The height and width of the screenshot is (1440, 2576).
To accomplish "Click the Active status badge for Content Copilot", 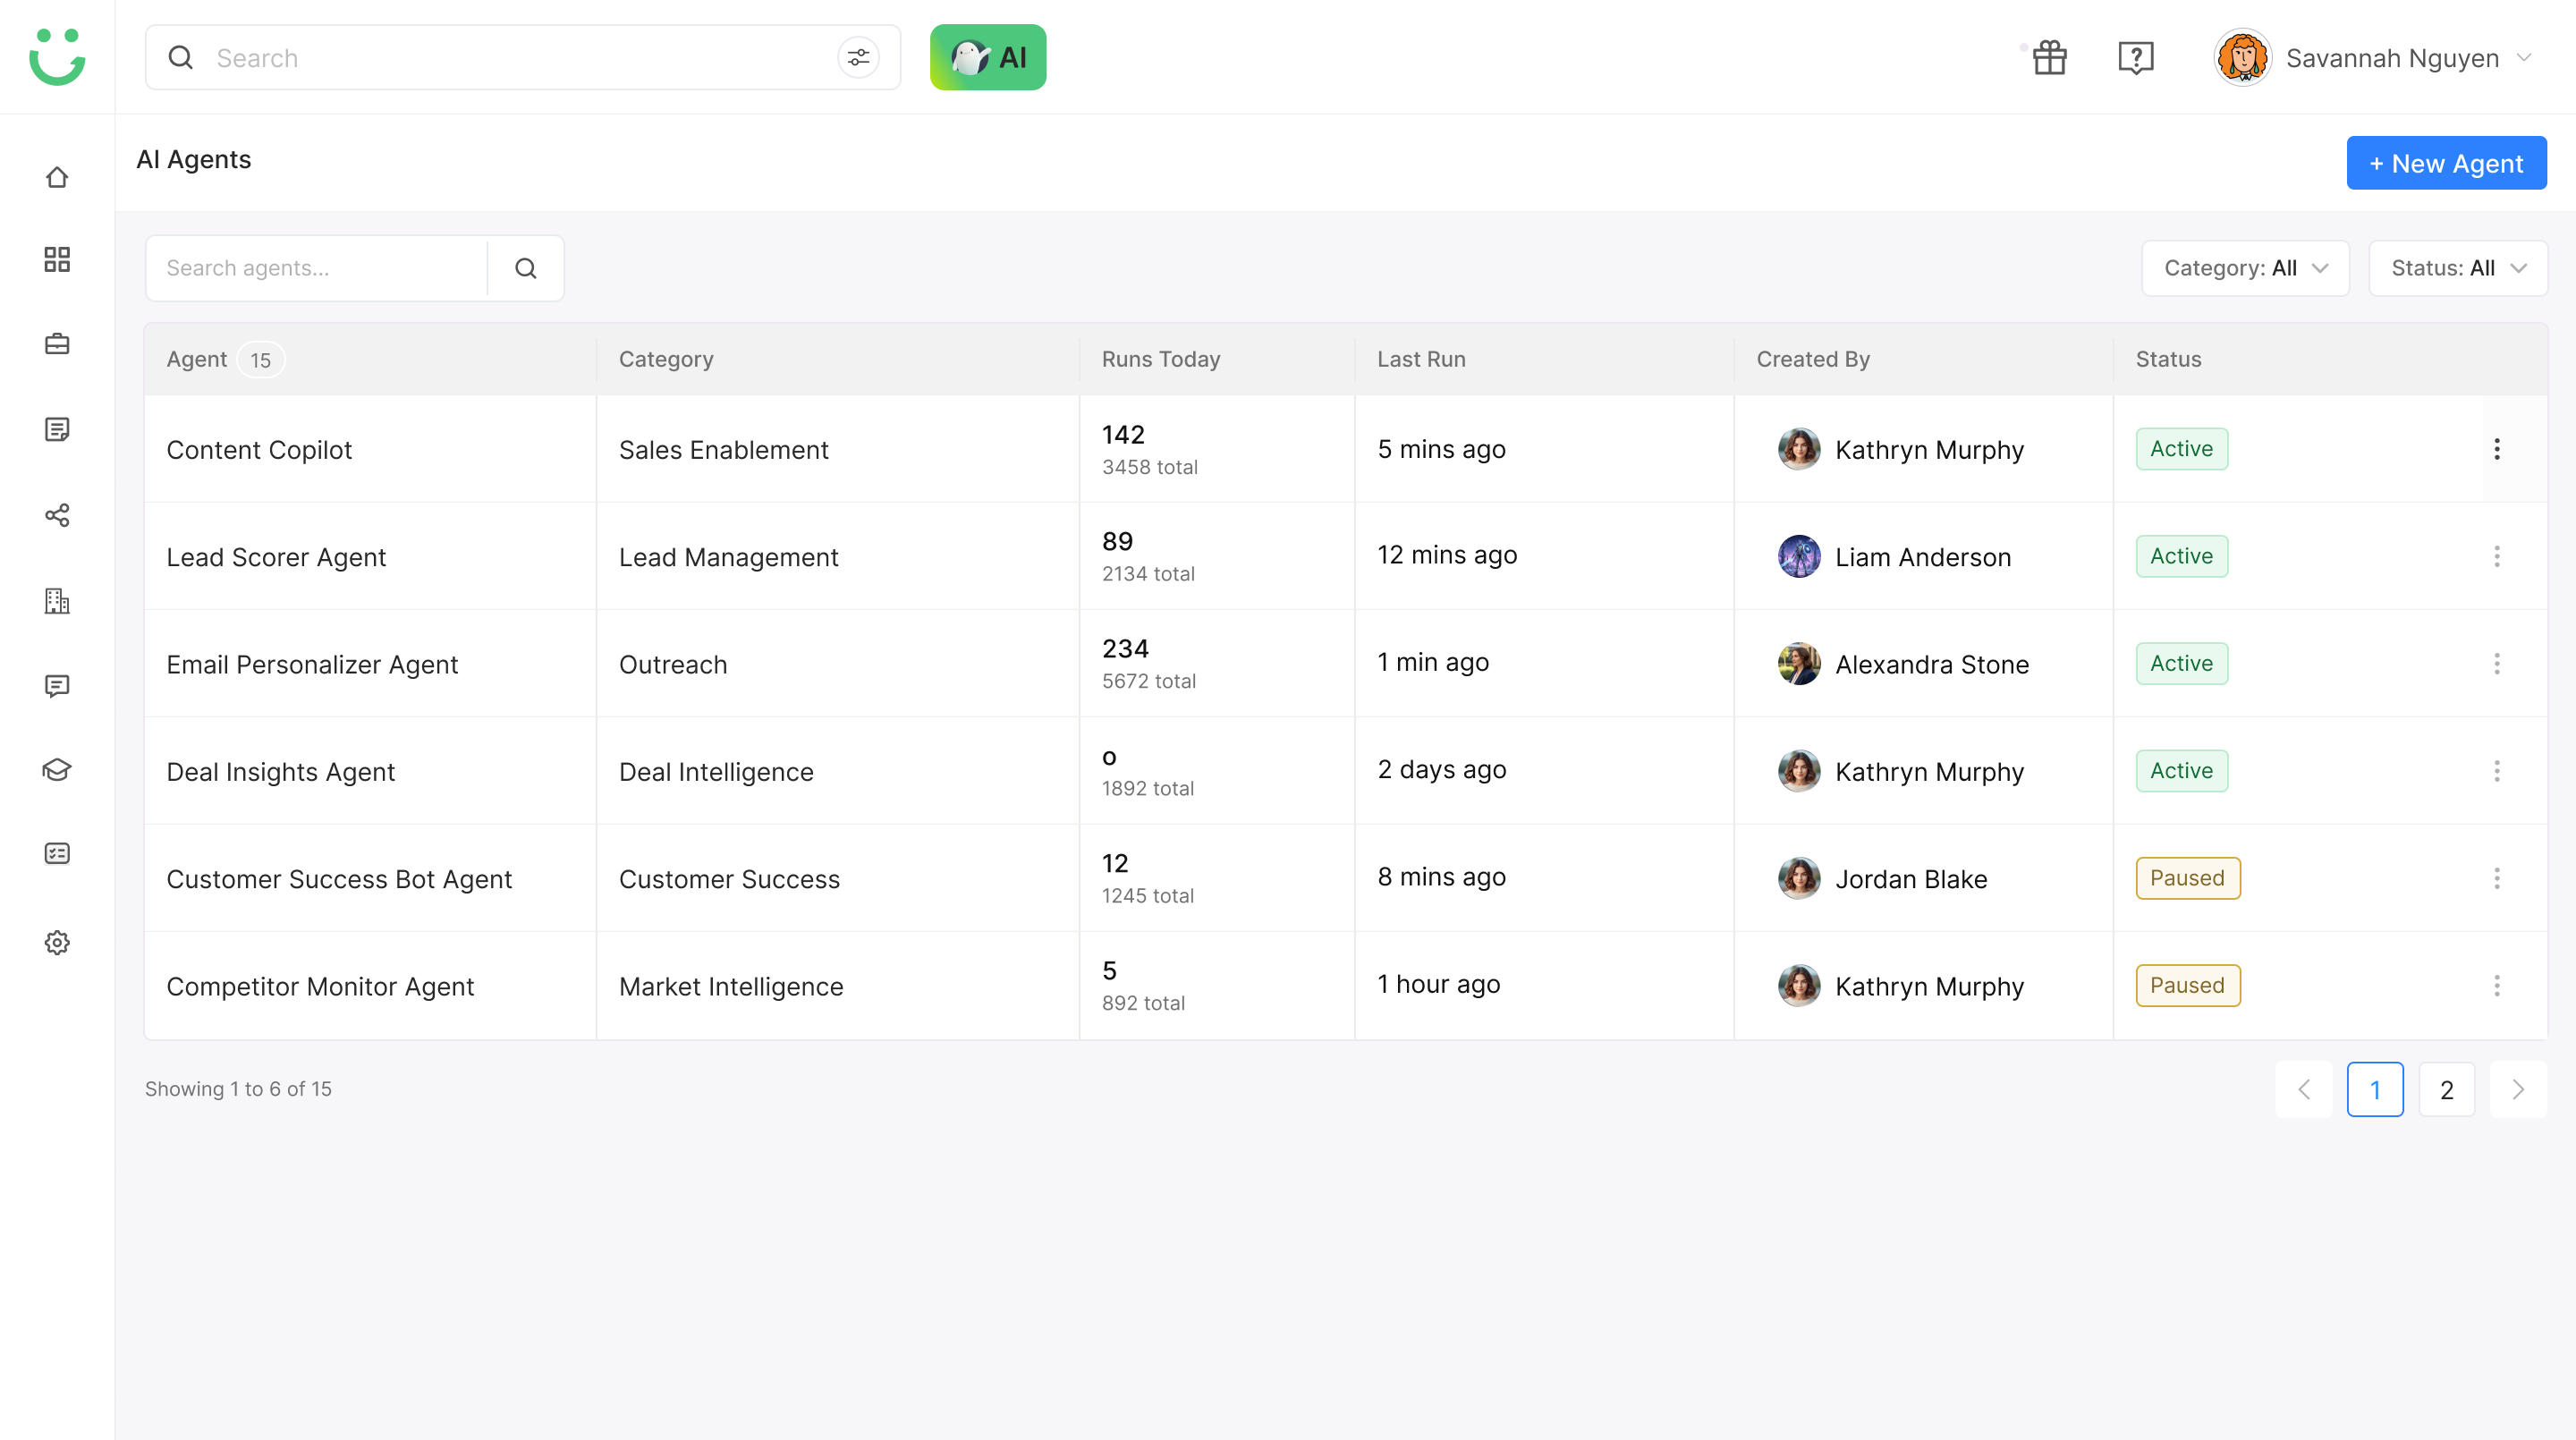I will [2182, 449].
